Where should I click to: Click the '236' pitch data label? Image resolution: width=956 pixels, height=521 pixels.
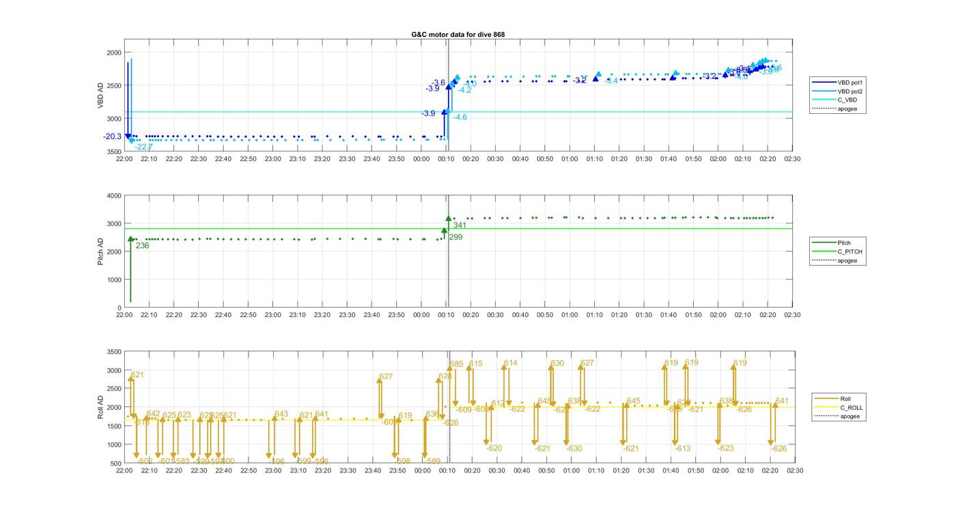coord(142,245)
